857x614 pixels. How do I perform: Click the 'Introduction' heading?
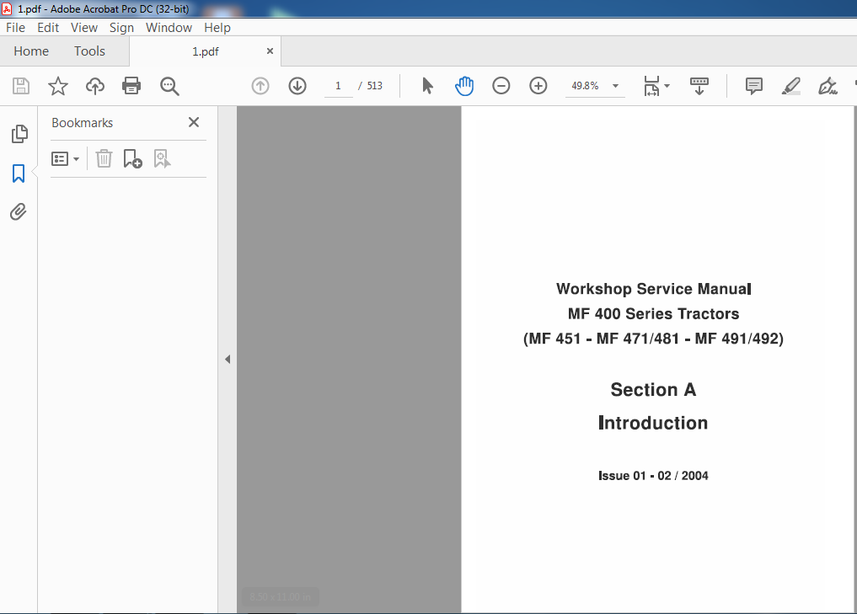[653, 423]
